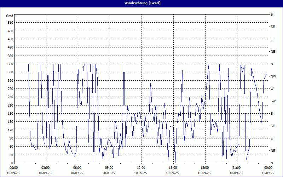This screenshot has width=283, height=177.
Task: Click the 180 degree y-axis label
Action: tap(10, 113)
